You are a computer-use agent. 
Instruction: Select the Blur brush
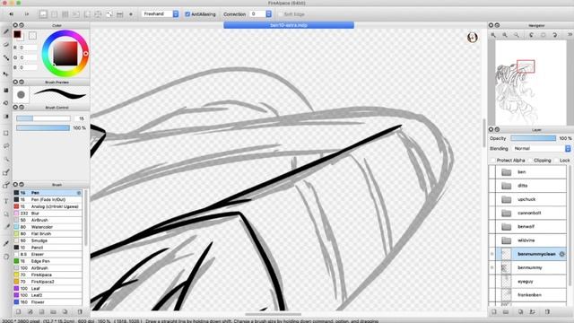pos(48,214)
